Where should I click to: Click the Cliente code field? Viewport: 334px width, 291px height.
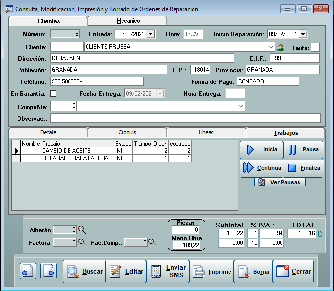click(x=67, y=47)
